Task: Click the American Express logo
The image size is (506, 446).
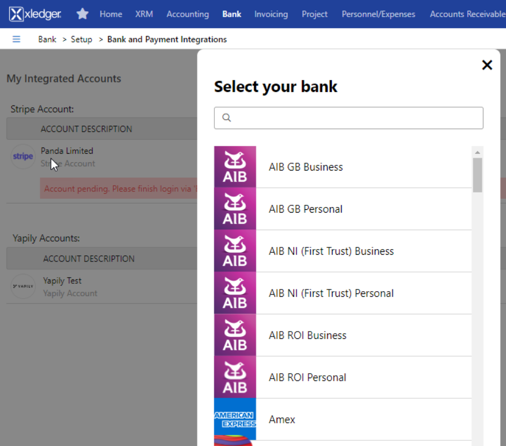Action: pos(235,419)
